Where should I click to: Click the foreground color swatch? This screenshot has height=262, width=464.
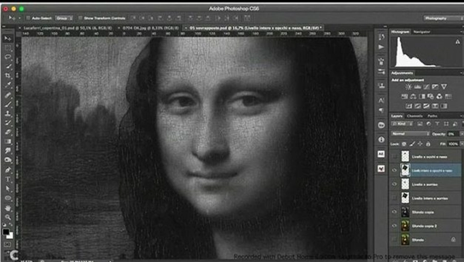coord(5,232)
